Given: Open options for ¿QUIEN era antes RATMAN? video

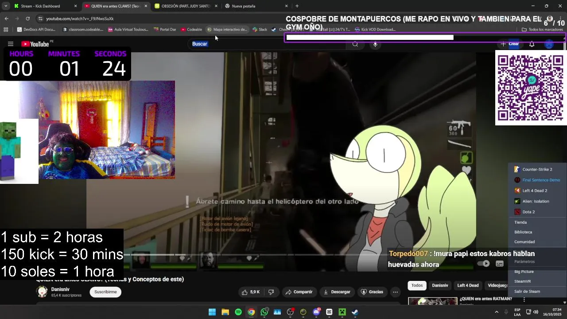Looking at the screenshot, I should 524,300.
